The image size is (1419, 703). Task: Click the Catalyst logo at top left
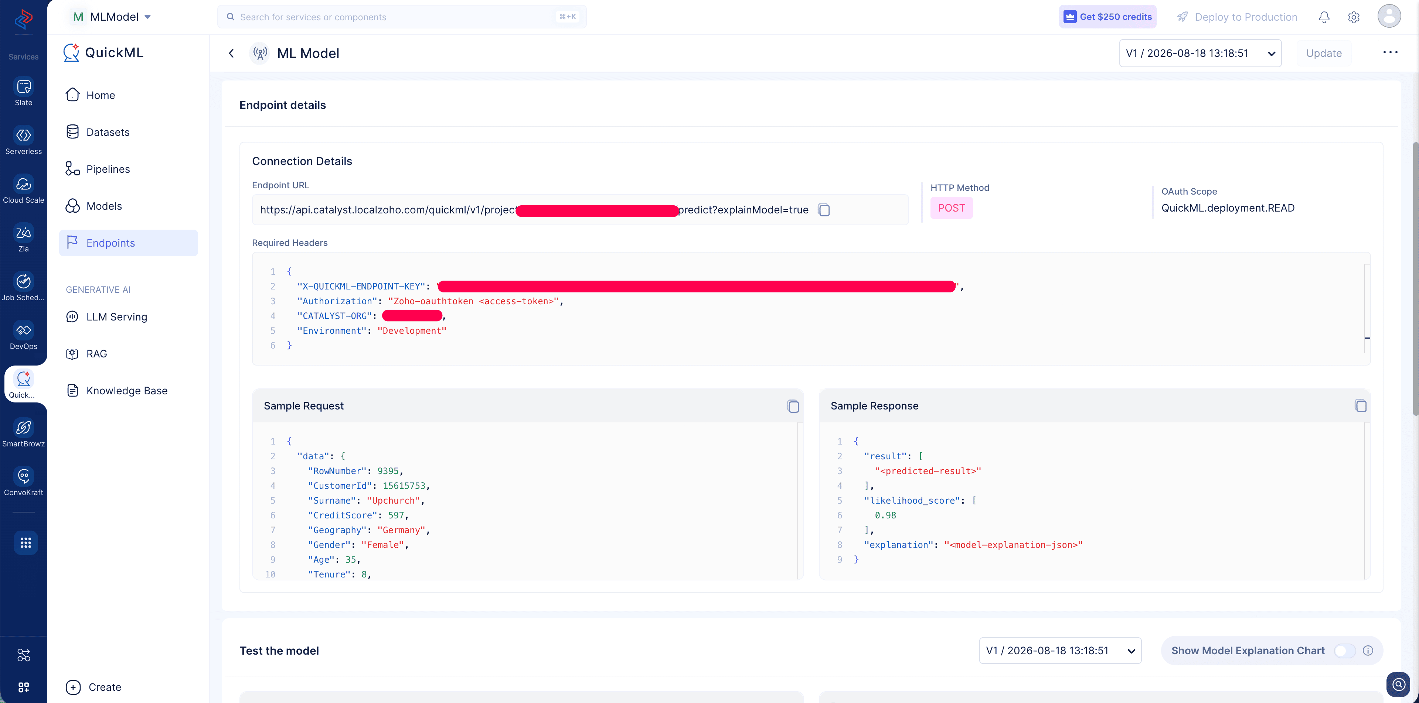pyautogui.click(x=23, y=19)
